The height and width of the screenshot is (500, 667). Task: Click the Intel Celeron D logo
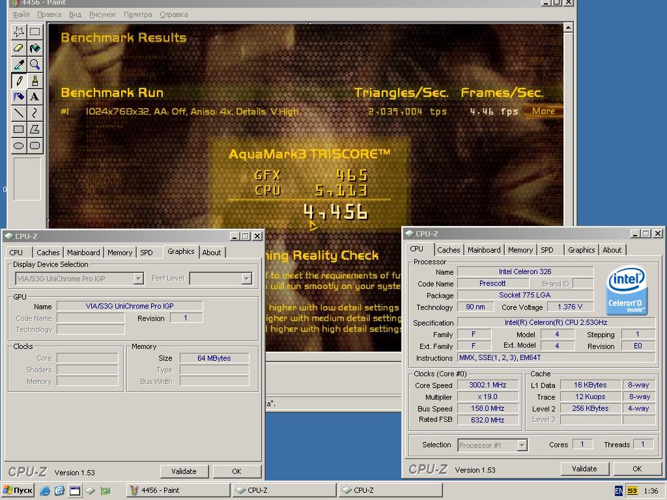click(627, 290)
